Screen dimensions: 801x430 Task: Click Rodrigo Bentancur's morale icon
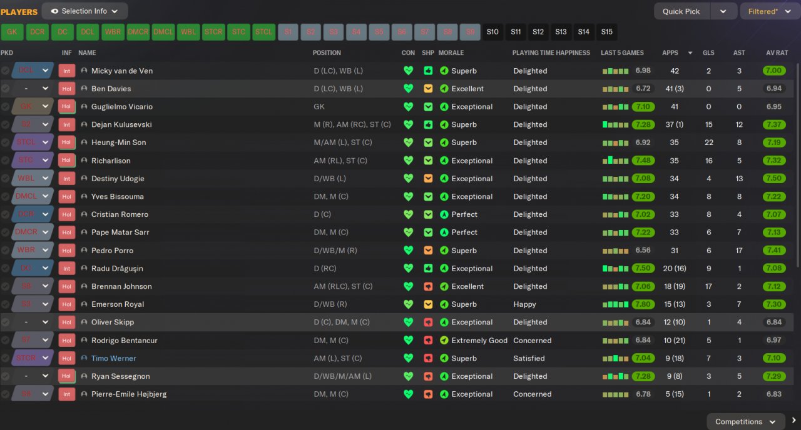coord(444,341)
